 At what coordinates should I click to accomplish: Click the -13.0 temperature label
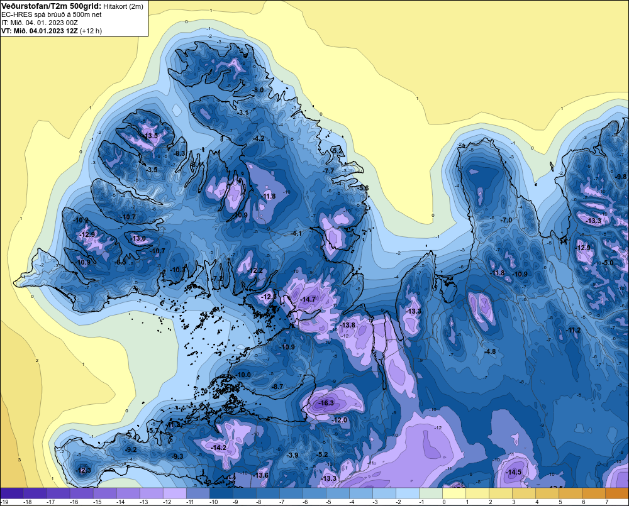pos(139,238)
